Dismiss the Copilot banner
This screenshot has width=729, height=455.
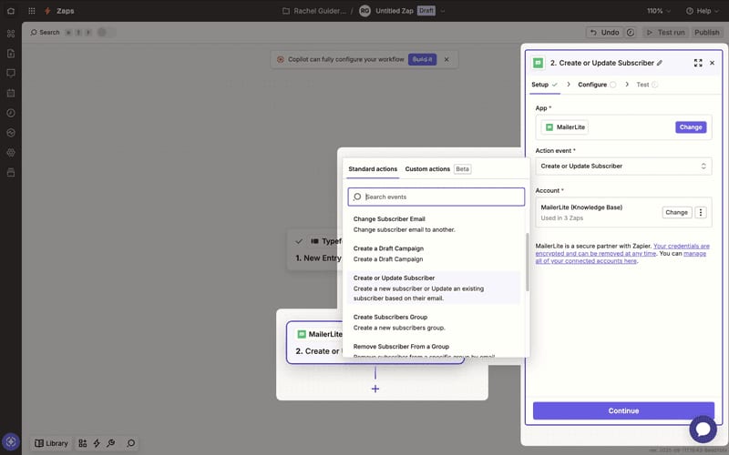tap(447, 59)
